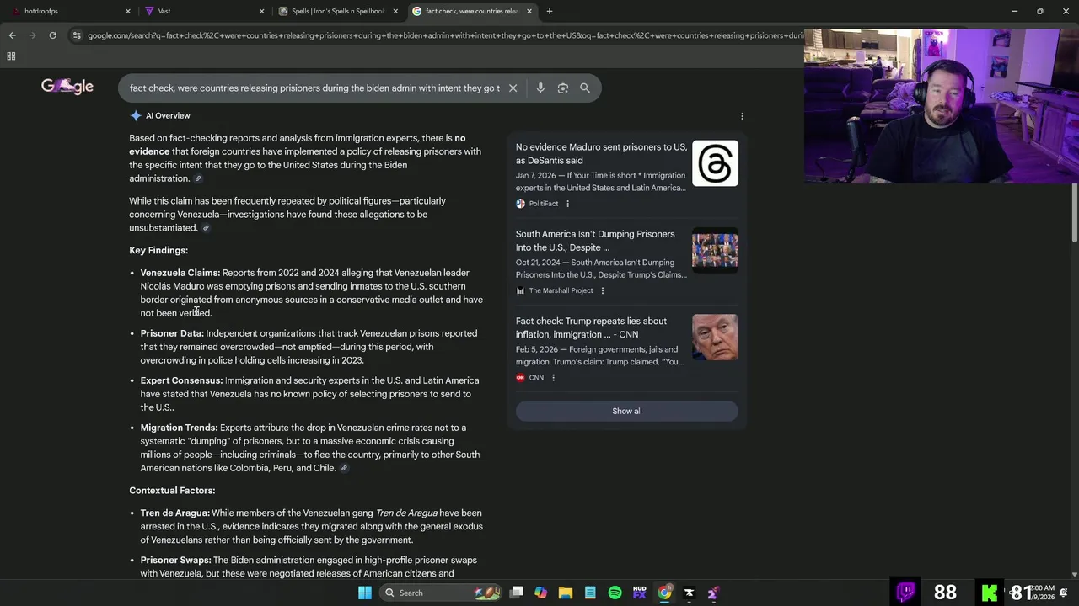Open Notepad from the taskbar
The width and height of the screenshot is (1079, 606).
pyautogui.click(x=590, y=593)
